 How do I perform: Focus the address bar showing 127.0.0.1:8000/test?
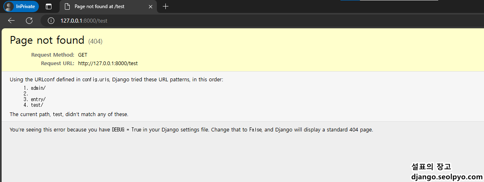(x=262, y=21)
